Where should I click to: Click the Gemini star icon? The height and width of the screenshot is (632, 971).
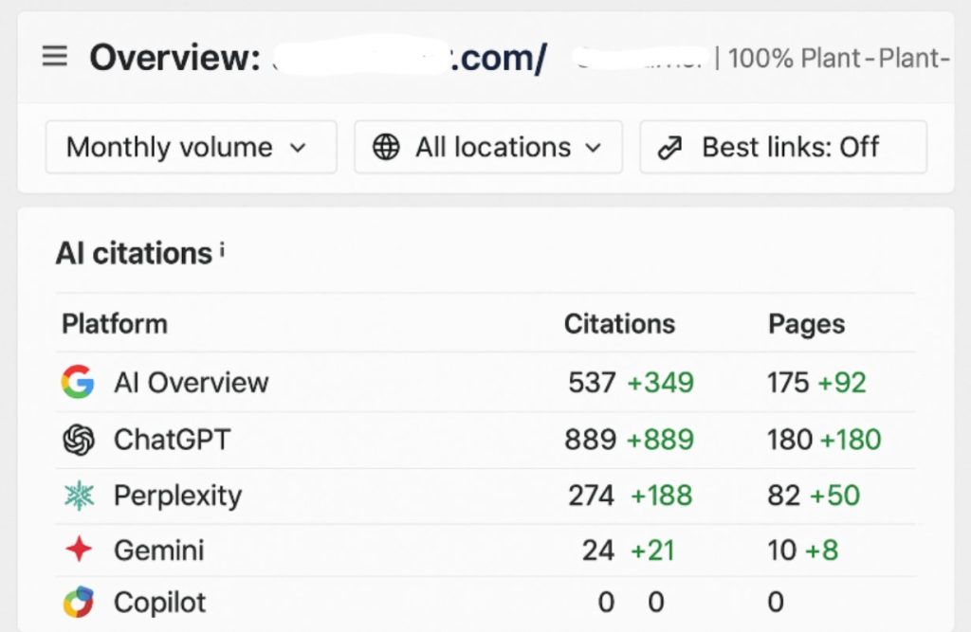(78, 550)
